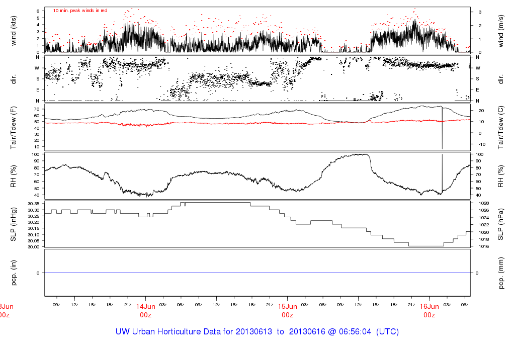Screen dimensions: 515x352
Task: Click the 'Tair/Tdew (F)' left axis label
Action: 15,126
